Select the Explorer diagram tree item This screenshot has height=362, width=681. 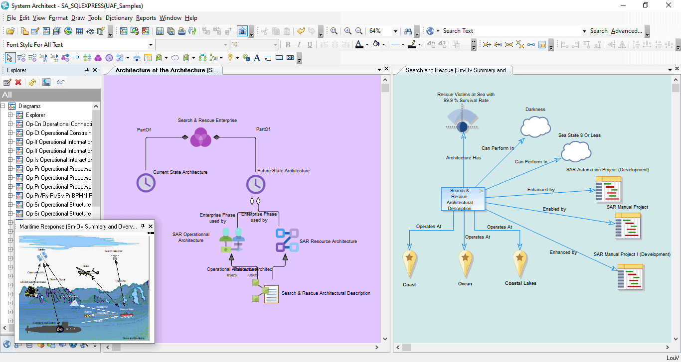(35, 115)
